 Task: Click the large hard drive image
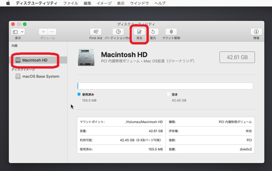86,57
